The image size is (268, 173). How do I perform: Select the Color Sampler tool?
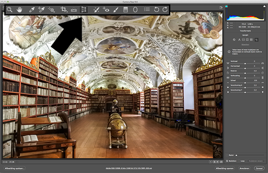41,10
